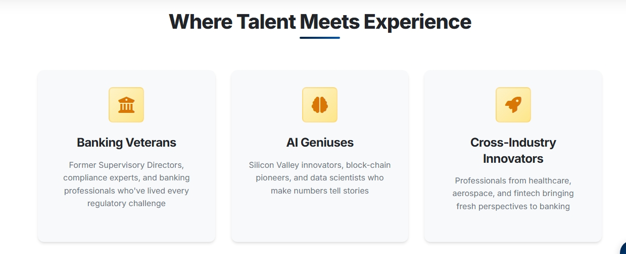Select the AI Geniuses heading
The height and width of the screenshot is (254, 626).
(x=320, y=143)
